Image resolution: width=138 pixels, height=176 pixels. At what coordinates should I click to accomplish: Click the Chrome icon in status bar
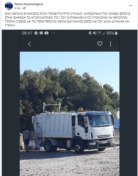[36, 33]
